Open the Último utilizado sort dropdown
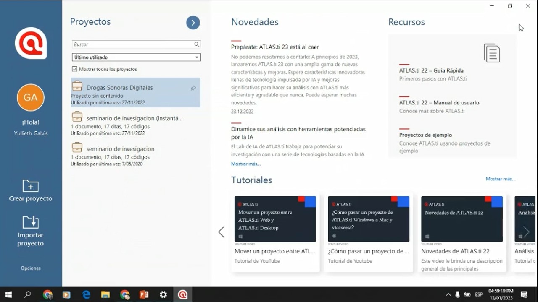This screenshot has height=302, width=538. 136,57
